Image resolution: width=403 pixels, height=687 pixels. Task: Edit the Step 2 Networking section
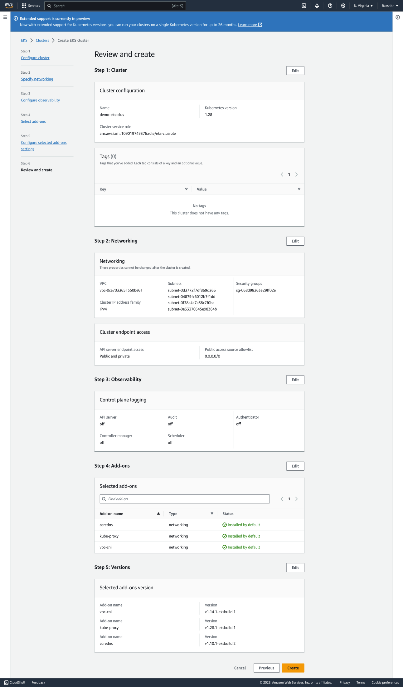tap(295, 241)
